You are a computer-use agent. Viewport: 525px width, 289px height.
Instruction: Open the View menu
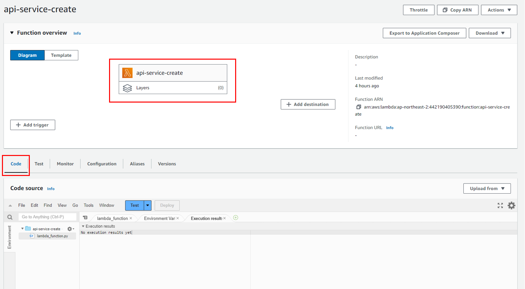coord(62,205)
